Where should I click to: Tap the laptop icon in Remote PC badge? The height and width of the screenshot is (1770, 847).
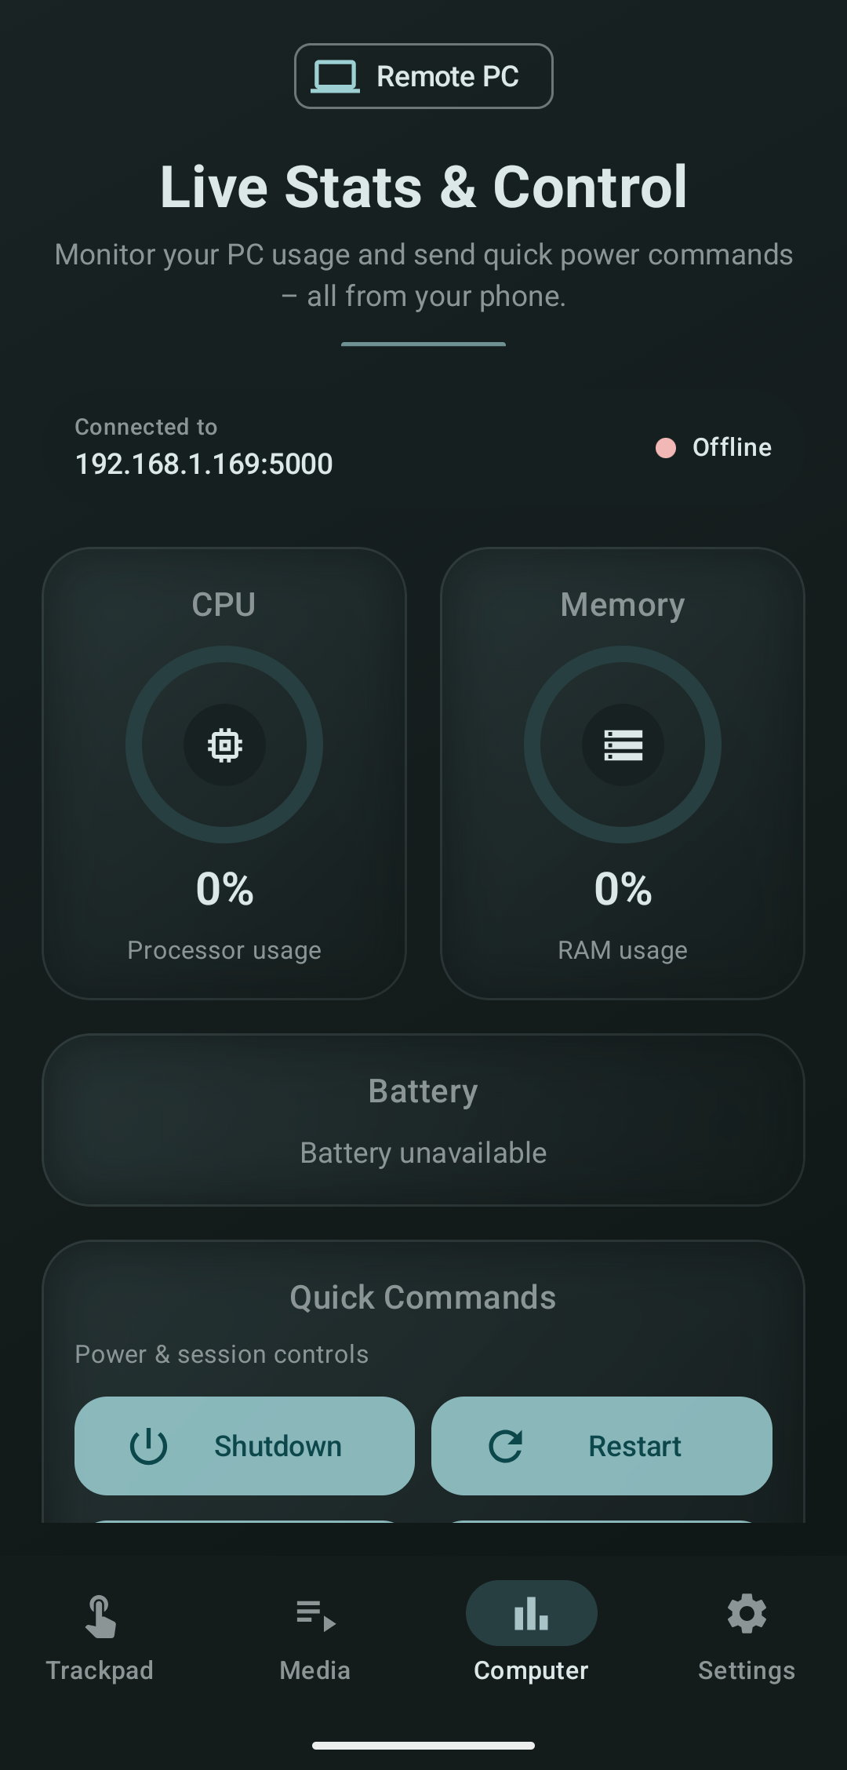336,77
